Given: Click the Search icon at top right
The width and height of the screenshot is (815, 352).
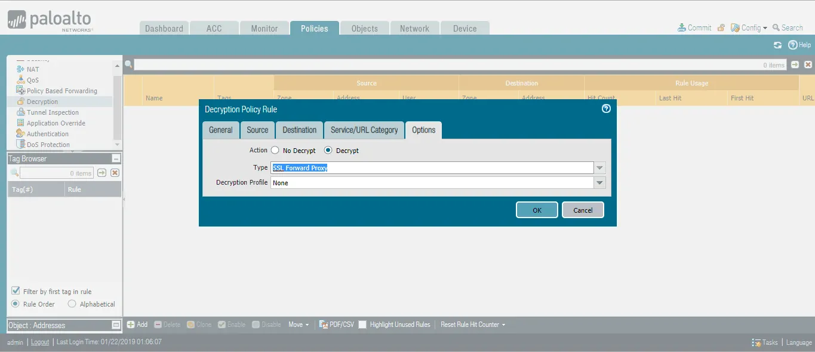Looking at the screenshot, I should pos(776,27).
